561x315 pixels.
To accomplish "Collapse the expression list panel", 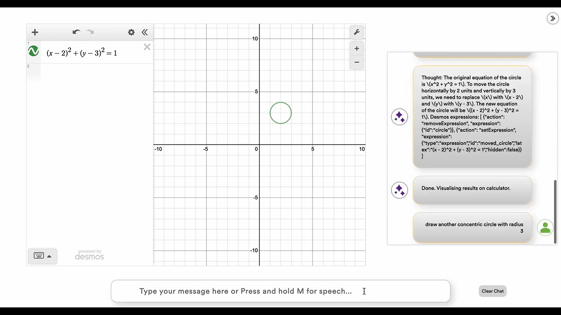I will pos(145,32).
